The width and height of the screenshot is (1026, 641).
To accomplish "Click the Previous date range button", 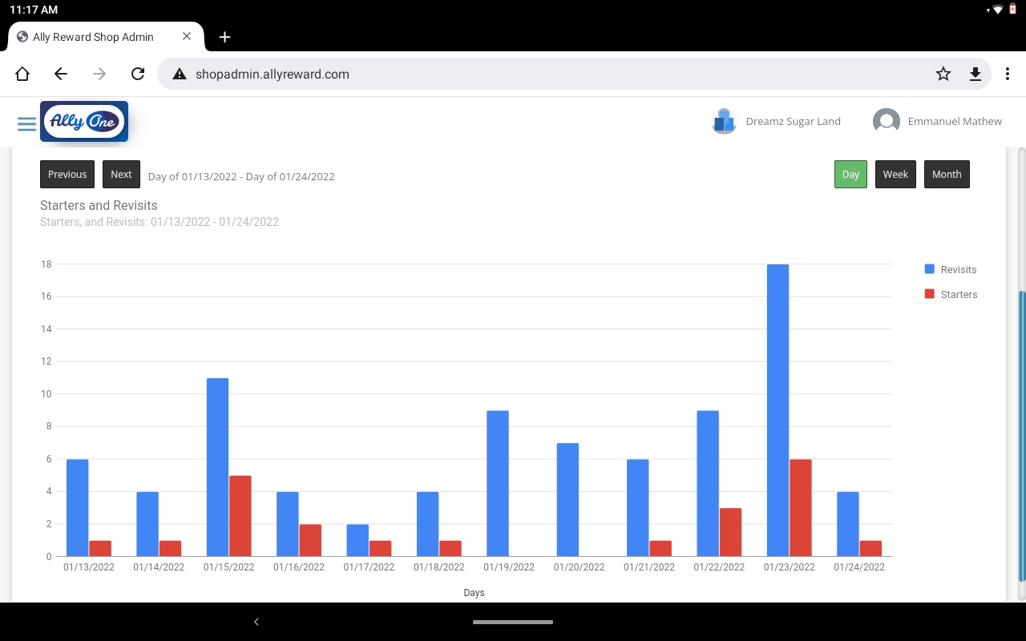I will click(67, 174).
